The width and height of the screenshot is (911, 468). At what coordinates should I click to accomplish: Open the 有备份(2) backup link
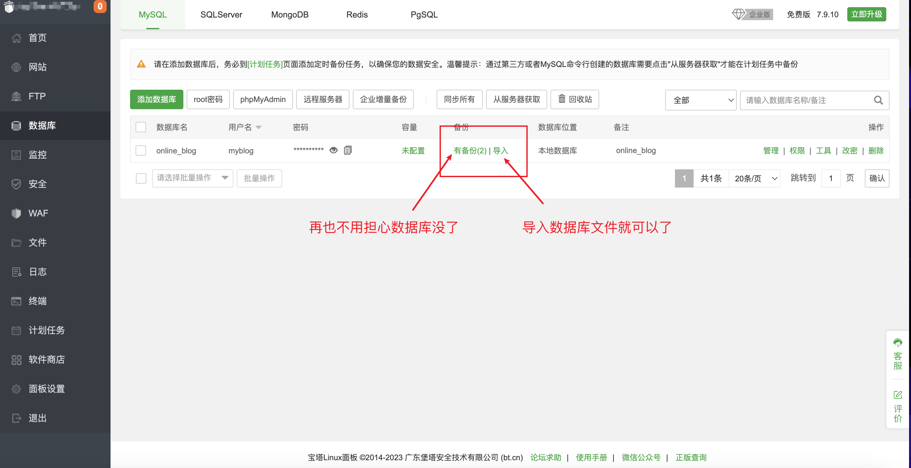click(470, 150)
